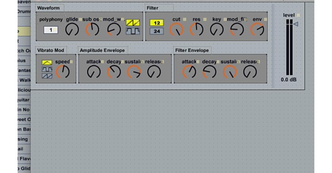Choose square shape for Vibrato Mod
Image resolution: width=332 pixels, height=173 pixels.
coord(47,69)
